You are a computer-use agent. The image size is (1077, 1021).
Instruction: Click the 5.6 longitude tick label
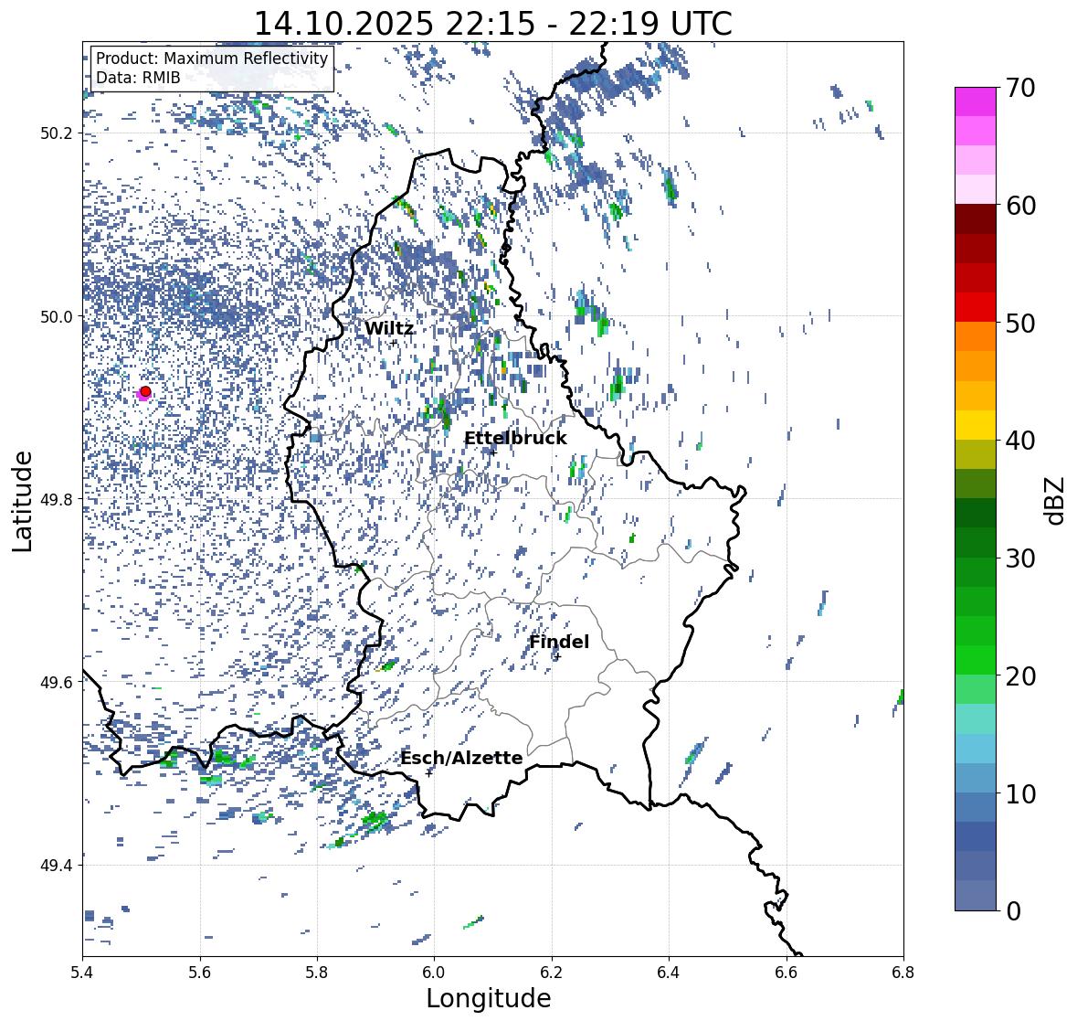(x=200, y=972)
